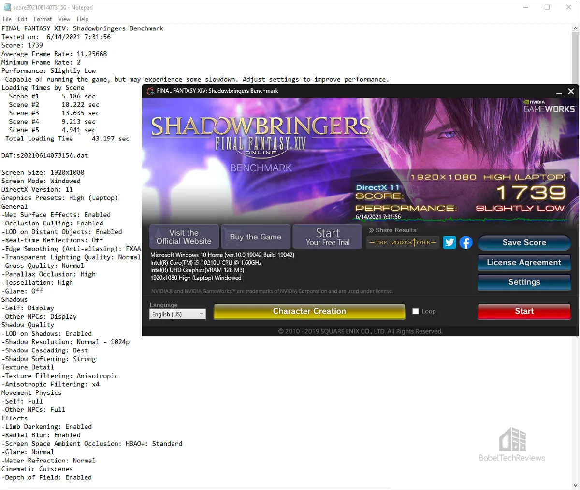Screen dimensions: 580x490
Task: Click Visit the Official Website button
Action: click(x=184, y=237)
